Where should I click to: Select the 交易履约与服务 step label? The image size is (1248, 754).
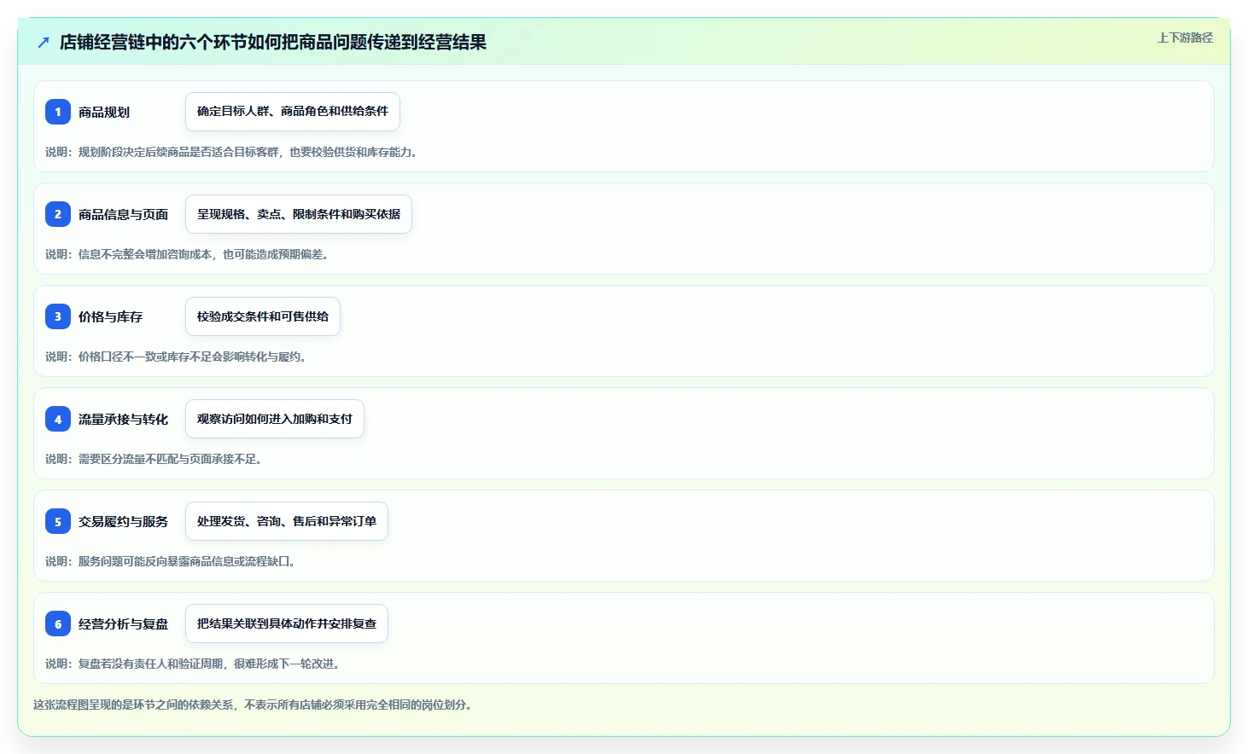coord(123,521)
